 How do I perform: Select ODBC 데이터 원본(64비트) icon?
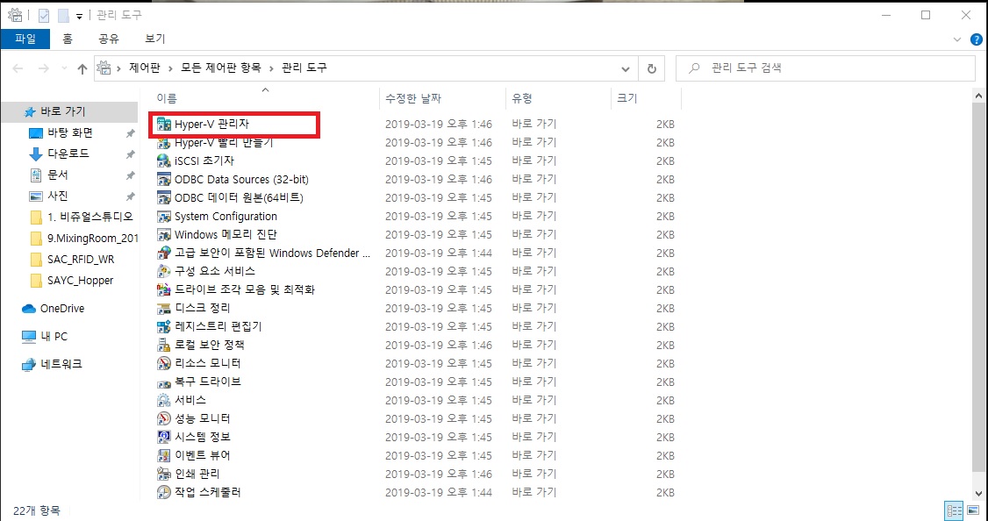click(x=164, y=198)
